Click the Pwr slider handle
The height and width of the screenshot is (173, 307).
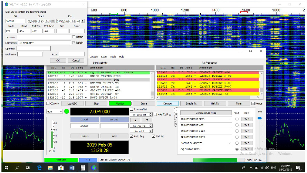coord(260,118)
